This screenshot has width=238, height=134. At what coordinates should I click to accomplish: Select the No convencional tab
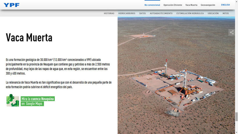coord(152,5)
